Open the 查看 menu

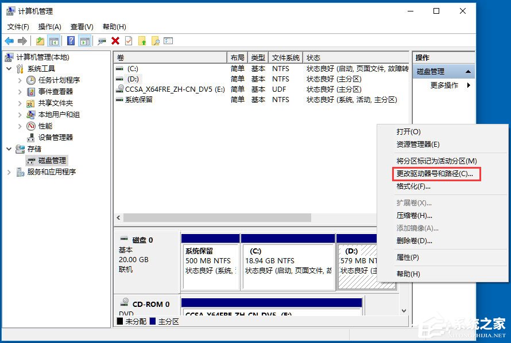(81, 26)
